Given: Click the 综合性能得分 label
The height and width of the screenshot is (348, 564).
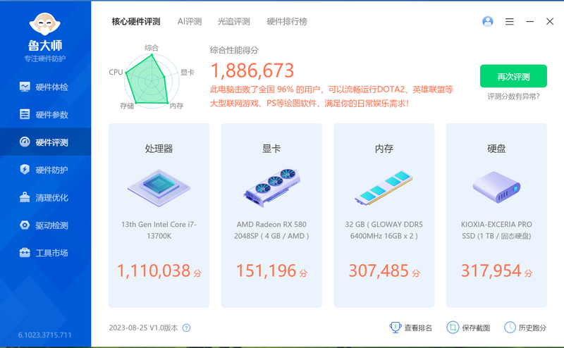Looking at the screenshot, I should [234, 50].
